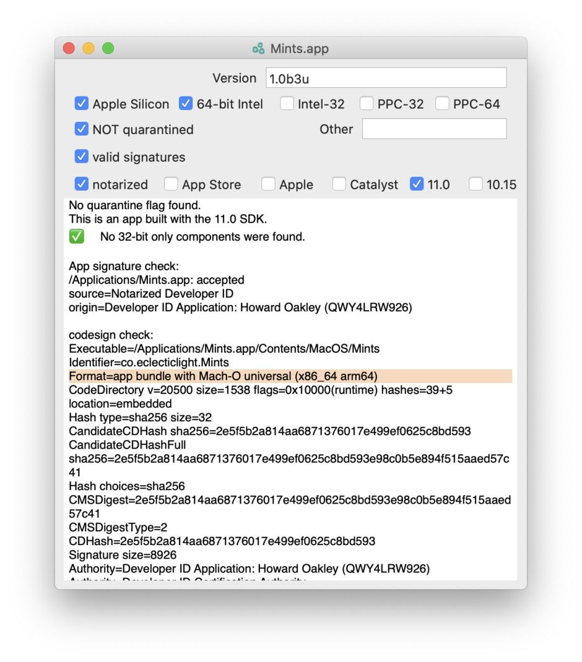Click into the Other text field

click(x=434, y=129)
